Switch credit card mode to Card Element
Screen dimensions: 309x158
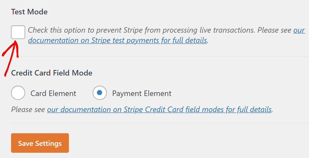(x=18, y=93)
